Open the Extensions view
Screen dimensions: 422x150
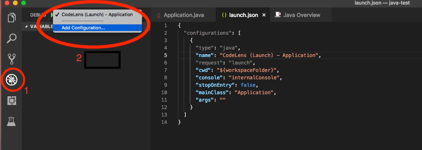[x=12, y=100]
